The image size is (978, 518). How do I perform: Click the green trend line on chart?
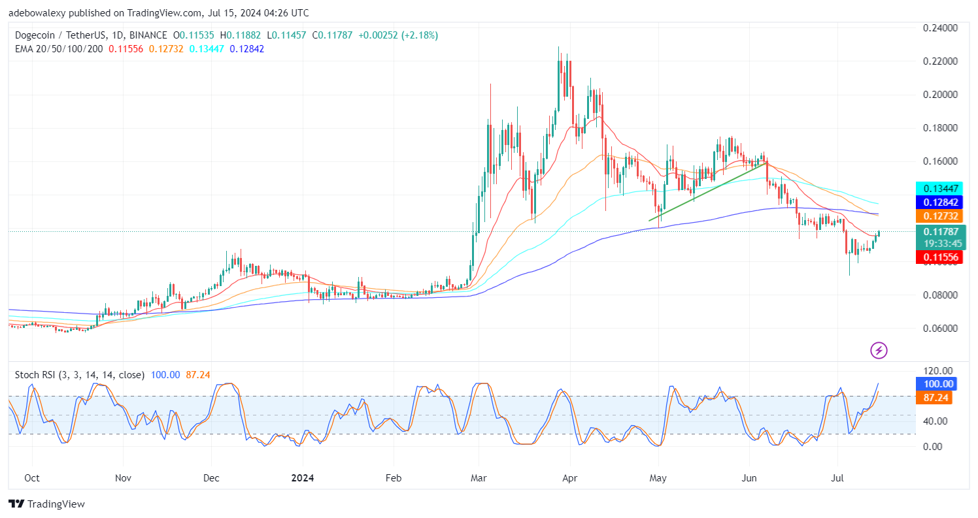[x=709, y=191]
